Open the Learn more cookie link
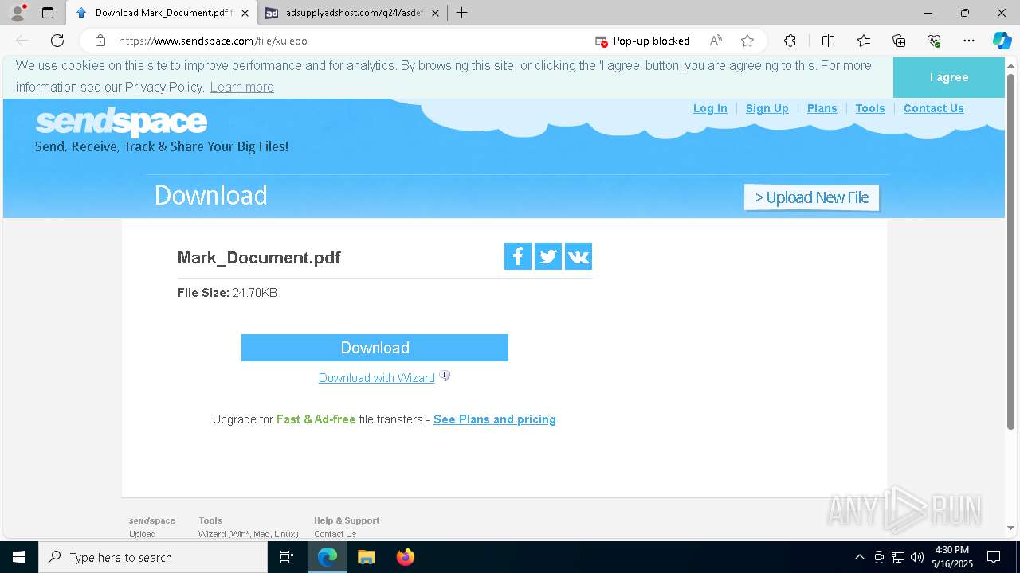The width and height of the screenshot is (1020, 573). (241, 88)
